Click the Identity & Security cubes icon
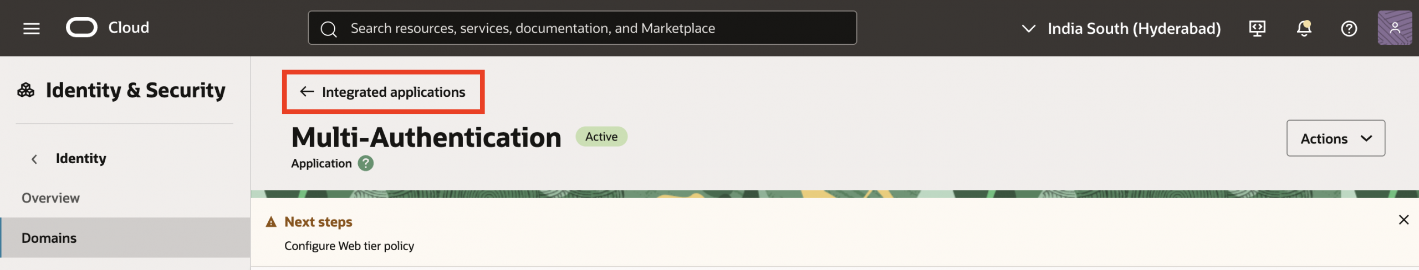Image resolution: width=1419 pixels, height=270 pixels. pyautogui.click(x=26, y=90)
